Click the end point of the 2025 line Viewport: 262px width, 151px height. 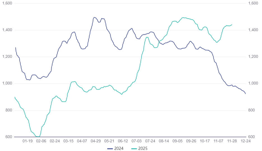click(x=232, y=25)
